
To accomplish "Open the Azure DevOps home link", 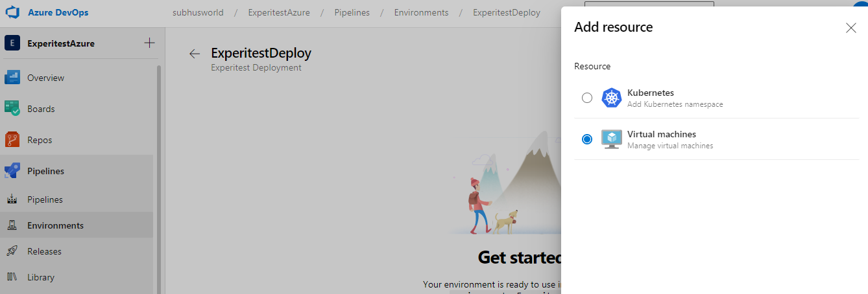I will [58, 12].
